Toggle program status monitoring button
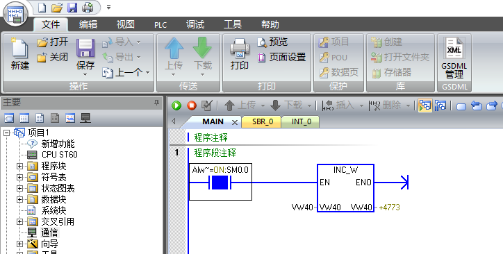Screen dimensions: 503x254 (x=424, y=105)
